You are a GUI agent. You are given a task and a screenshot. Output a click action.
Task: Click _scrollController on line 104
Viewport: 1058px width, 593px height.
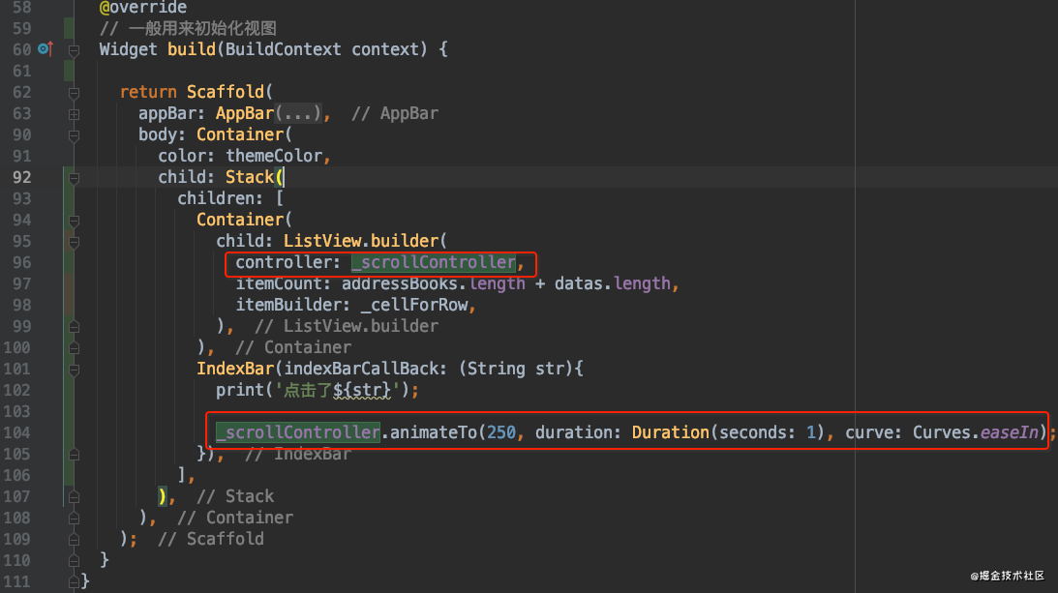pos(298,432)
